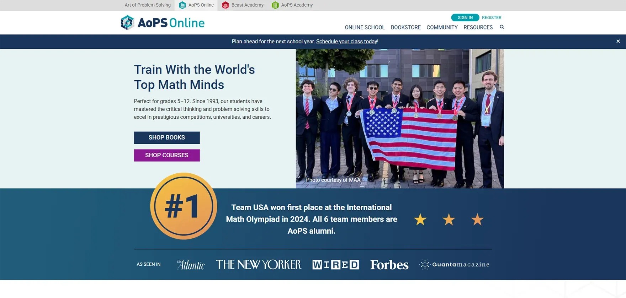Open the Art of Problem Solving tab

148,5
